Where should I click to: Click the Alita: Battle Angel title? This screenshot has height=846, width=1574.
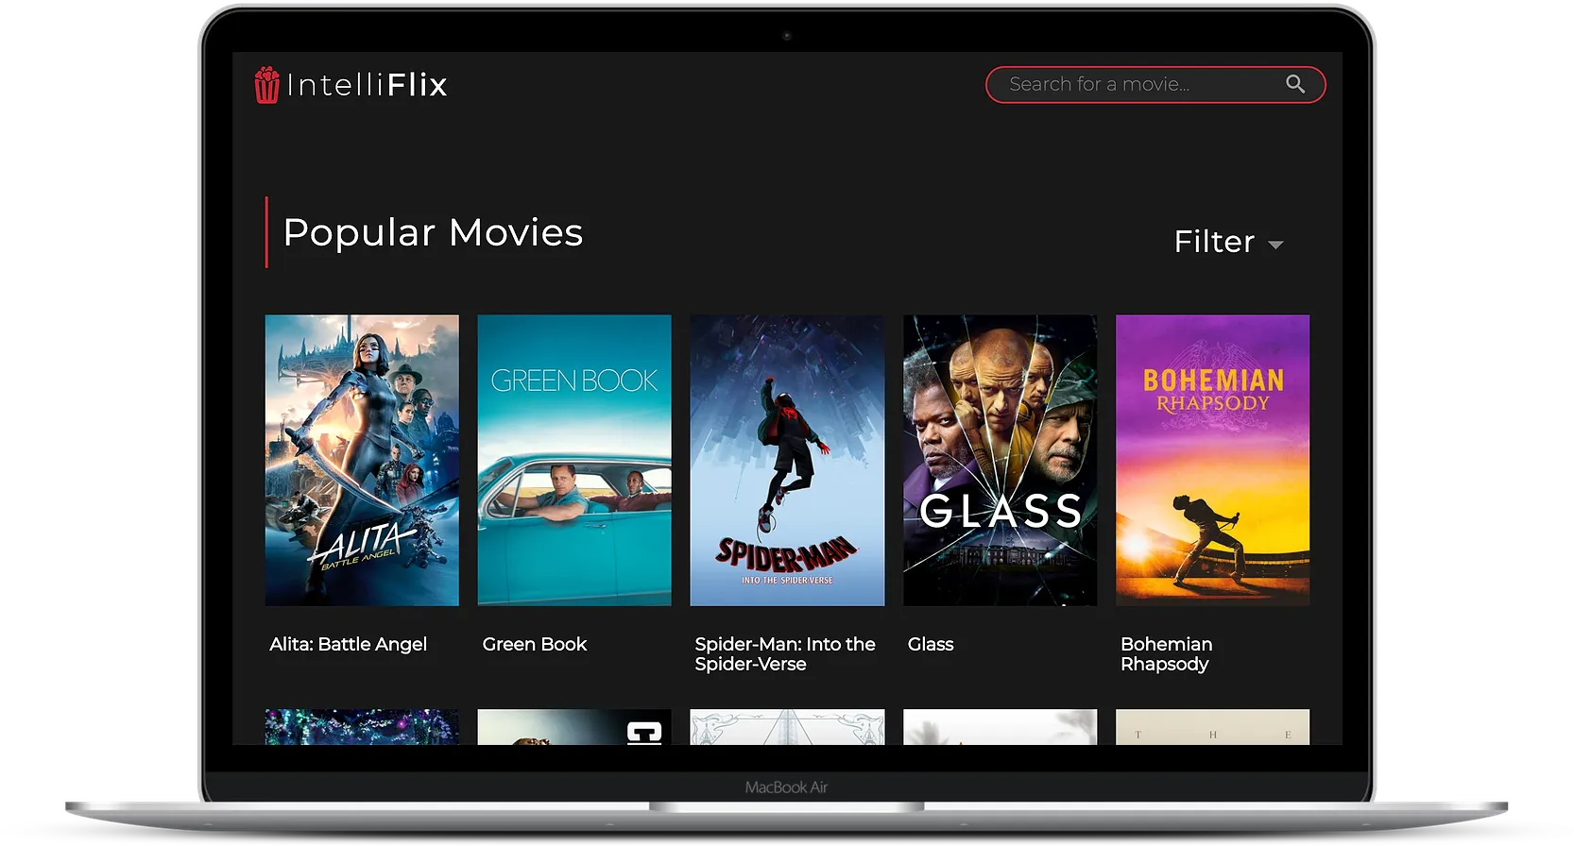(348, 644)
